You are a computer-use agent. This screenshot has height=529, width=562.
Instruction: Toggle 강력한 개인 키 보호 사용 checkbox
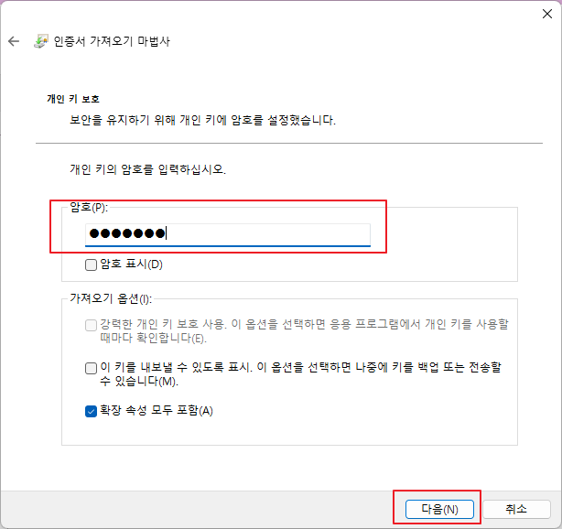[x=91, y=325]
